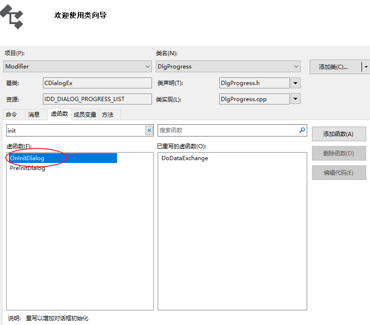
Task: Click the DlgProgress.cpp implementation field
Action: (x=254, y=99)
